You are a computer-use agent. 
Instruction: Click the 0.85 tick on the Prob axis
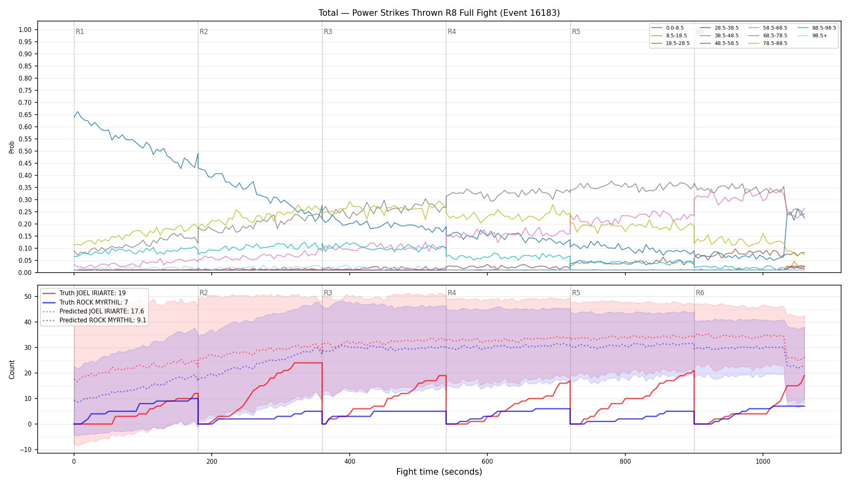[x=25, y=66]
